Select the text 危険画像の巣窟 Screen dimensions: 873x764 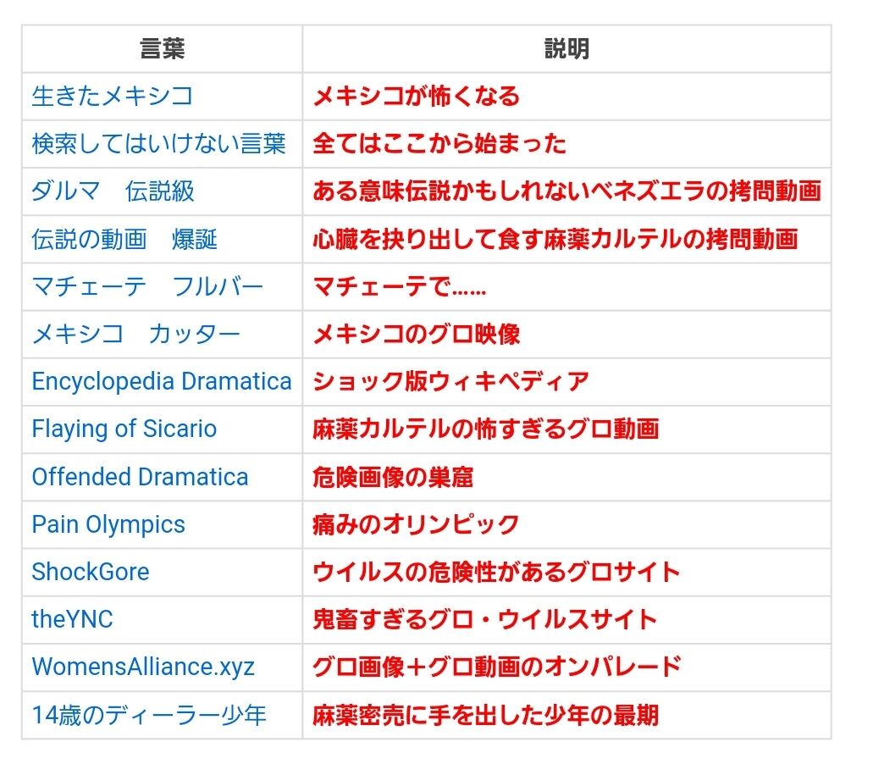(393, 477)
